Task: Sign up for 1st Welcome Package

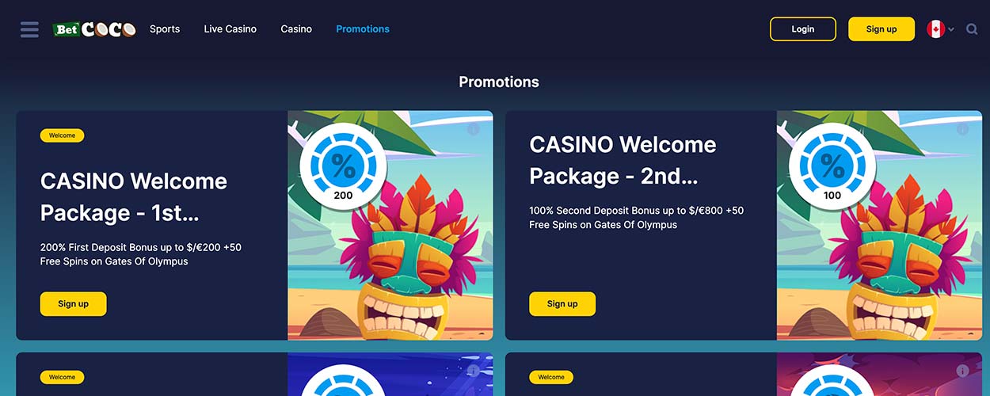Action: (73, 304)
